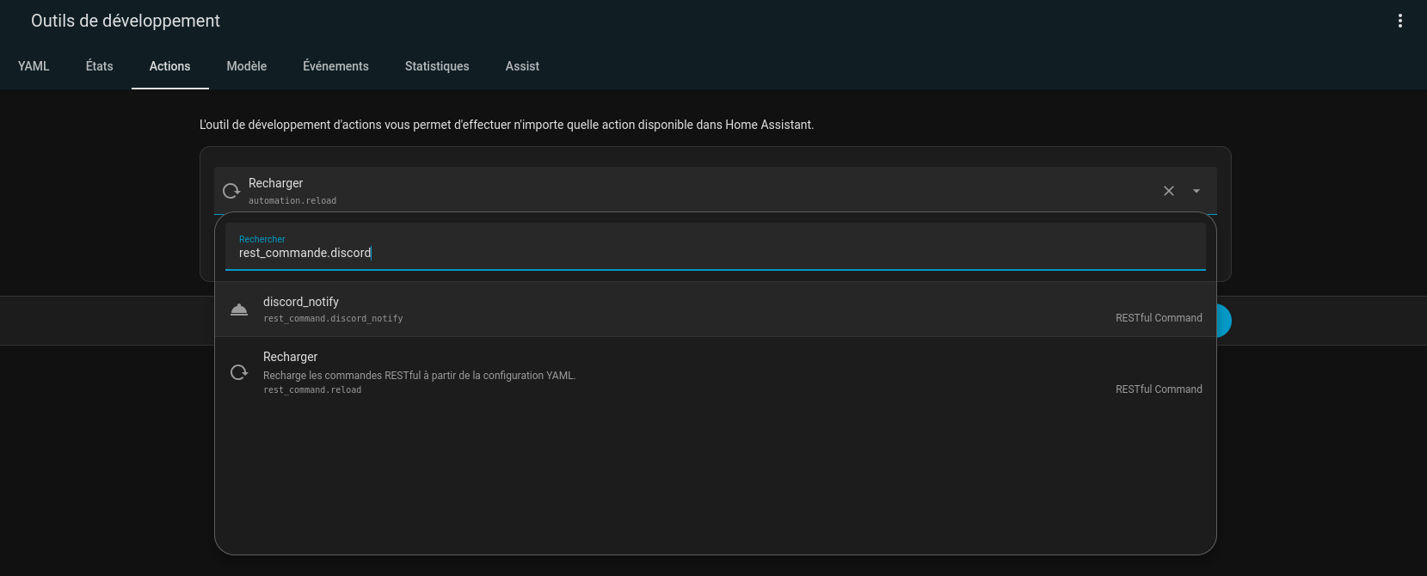1427x576 pixels.
Task: Select the Actions tab
Action: click(x=170, y=66)
